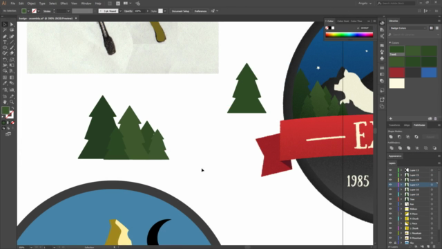The height and width of the screenshot is (249, 442).
Task: Expand Layer 17 disclosure triangle
Action: click(x=401, y=185)
